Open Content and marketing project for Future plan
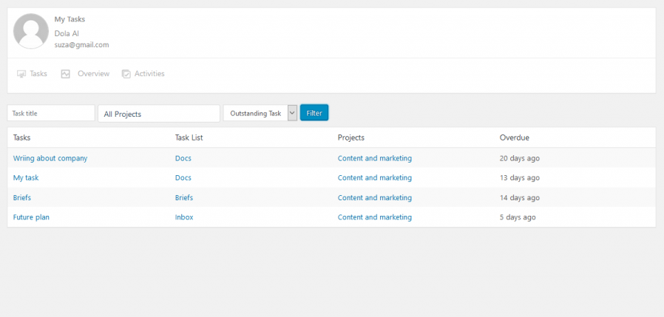664x317 pixels. (x=375, y=217)
